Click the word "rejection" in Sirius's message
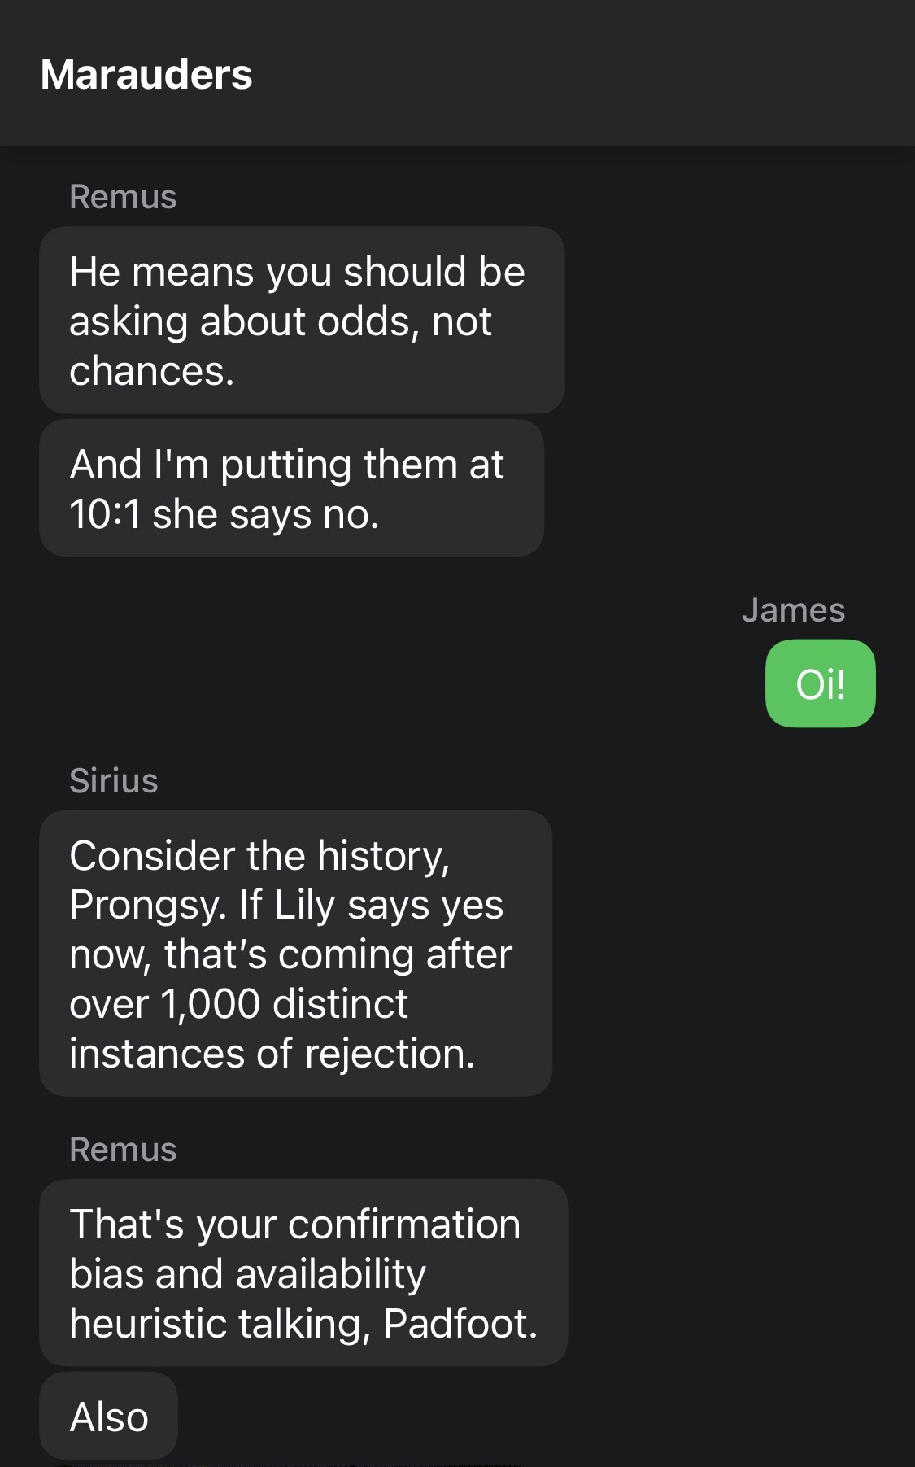915x1467 pixels. click(x=390, y=1054)
